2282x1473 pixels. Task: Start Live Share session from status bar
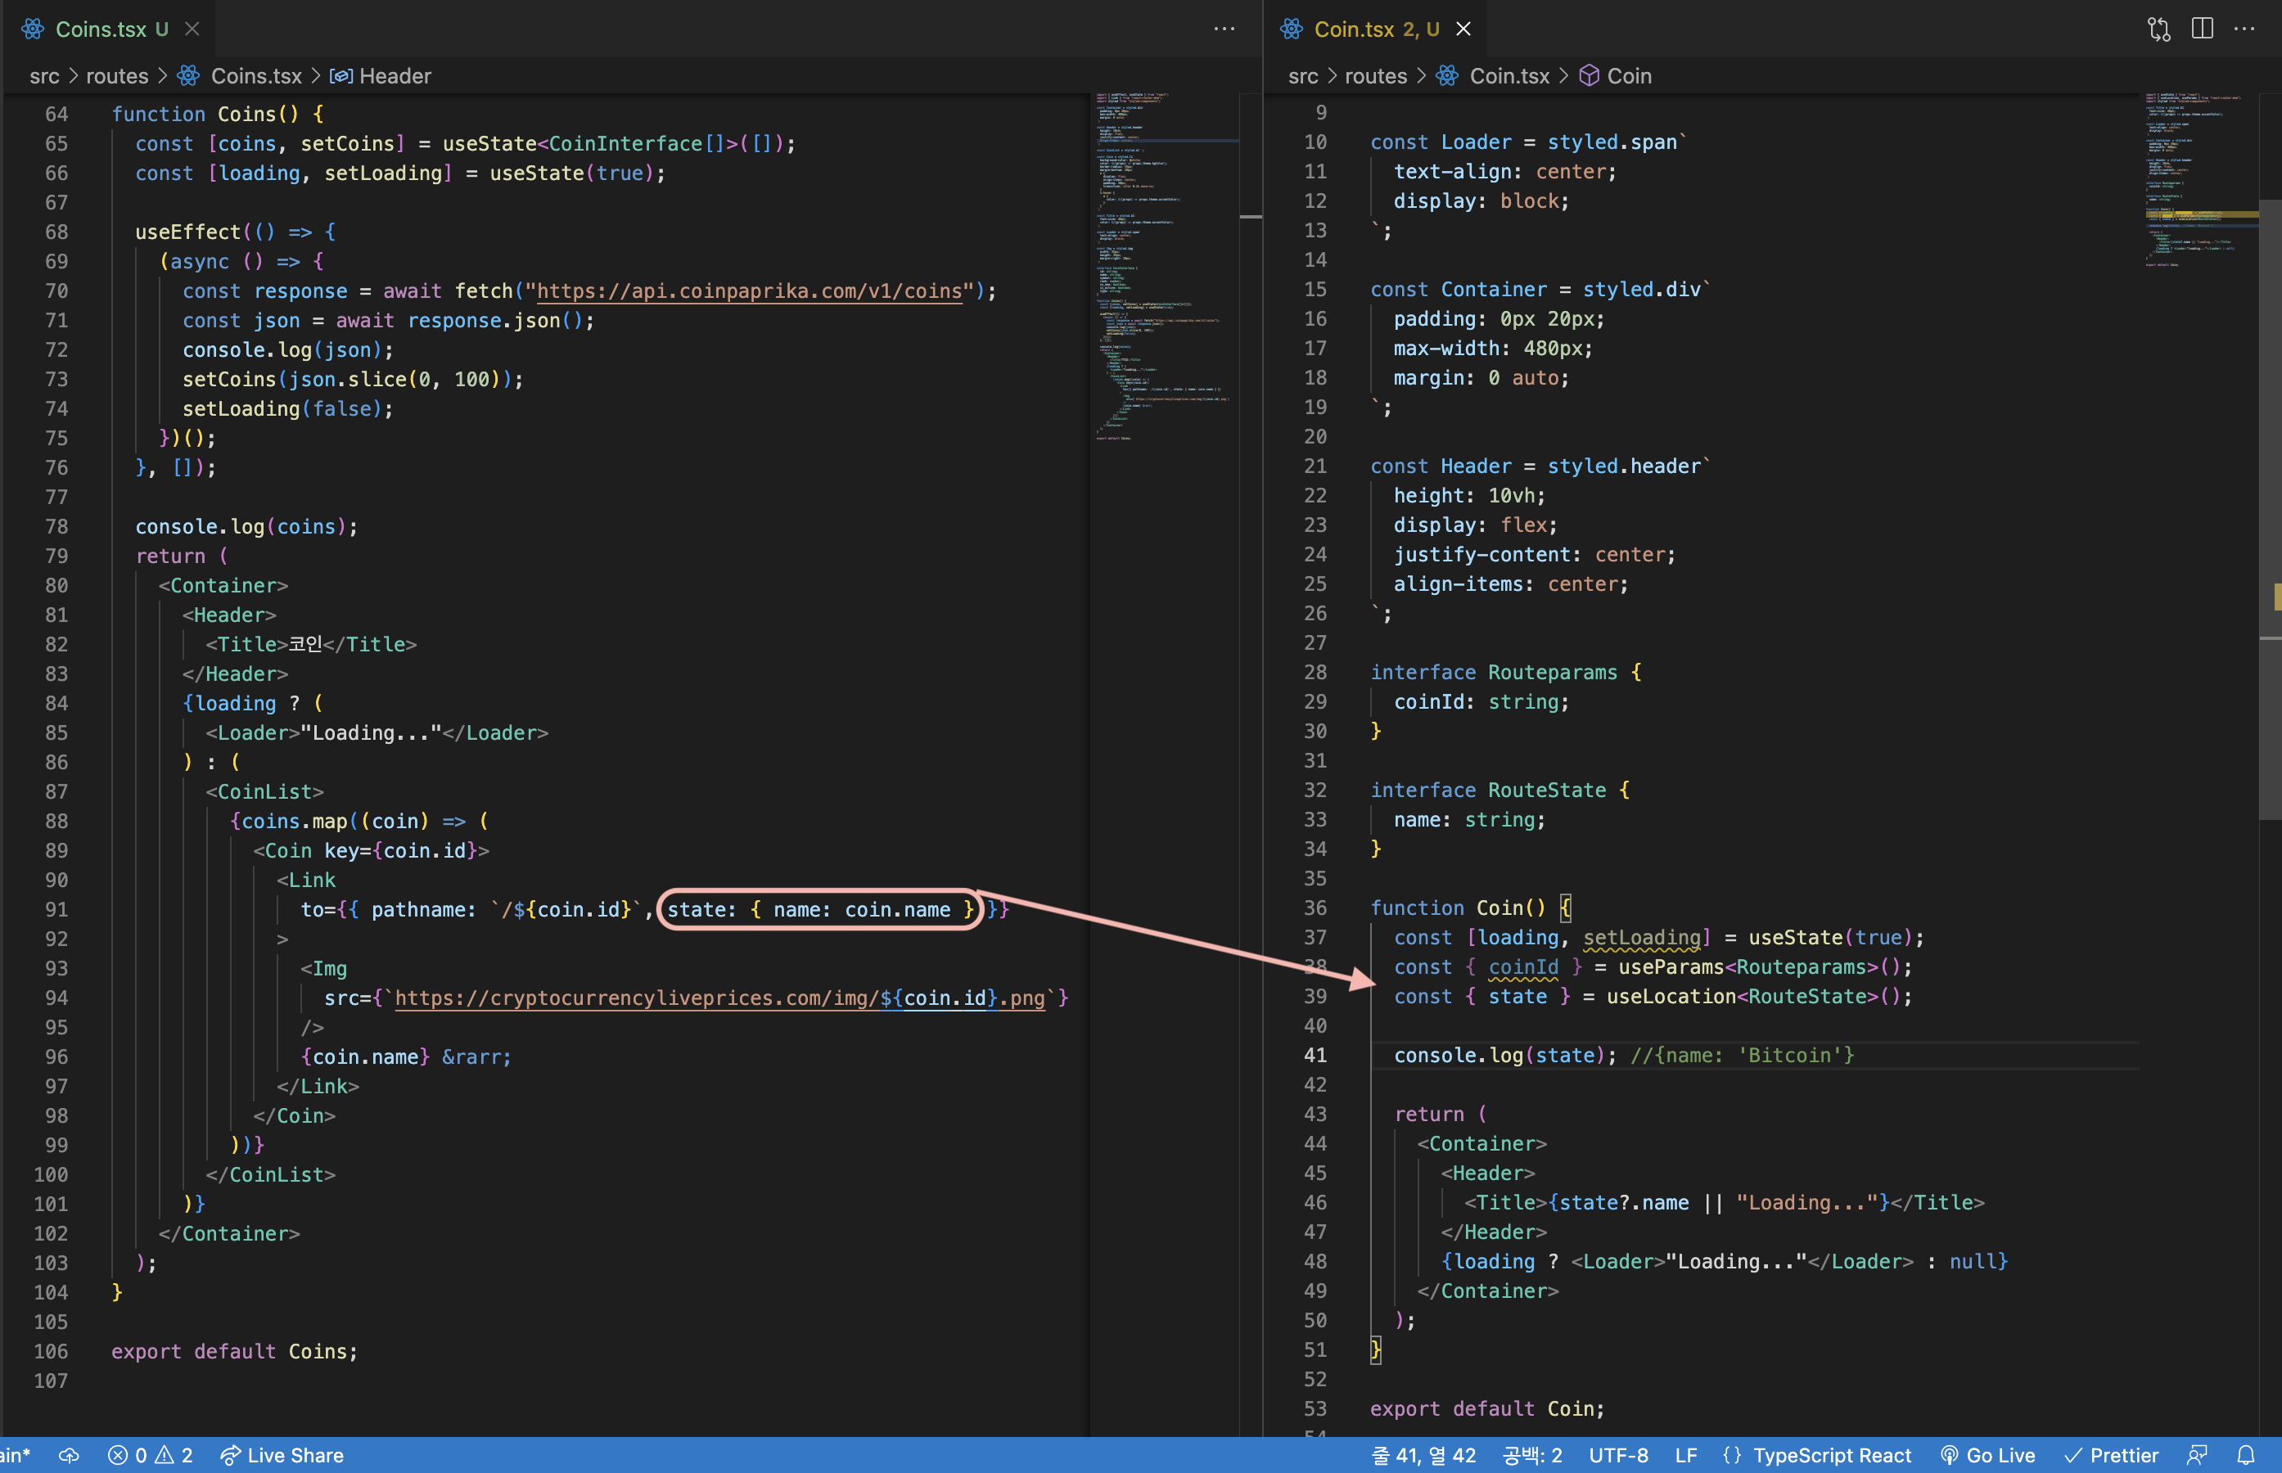point(282,1455)
